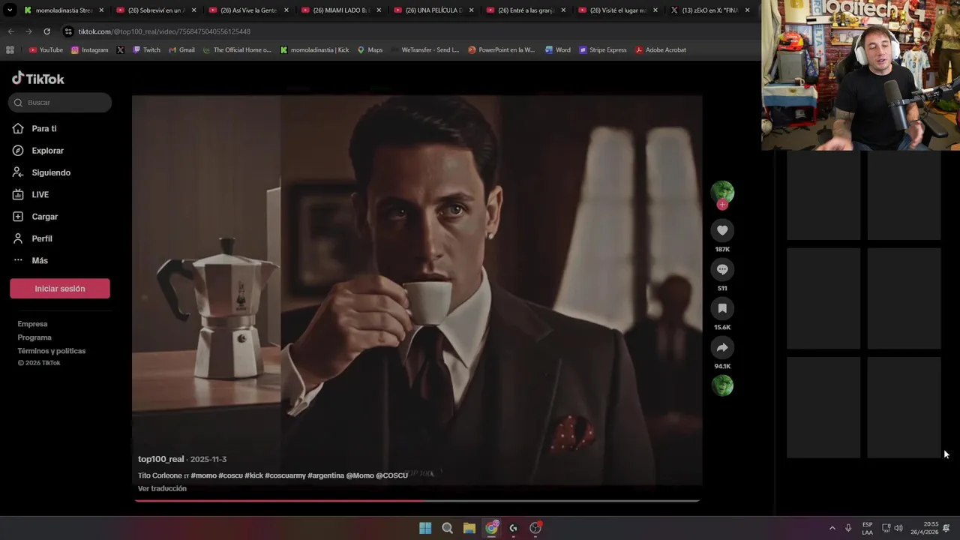This screenshot has width=960, height=540.
Task: Open Maps bookmark
Action: click(370, 50)
